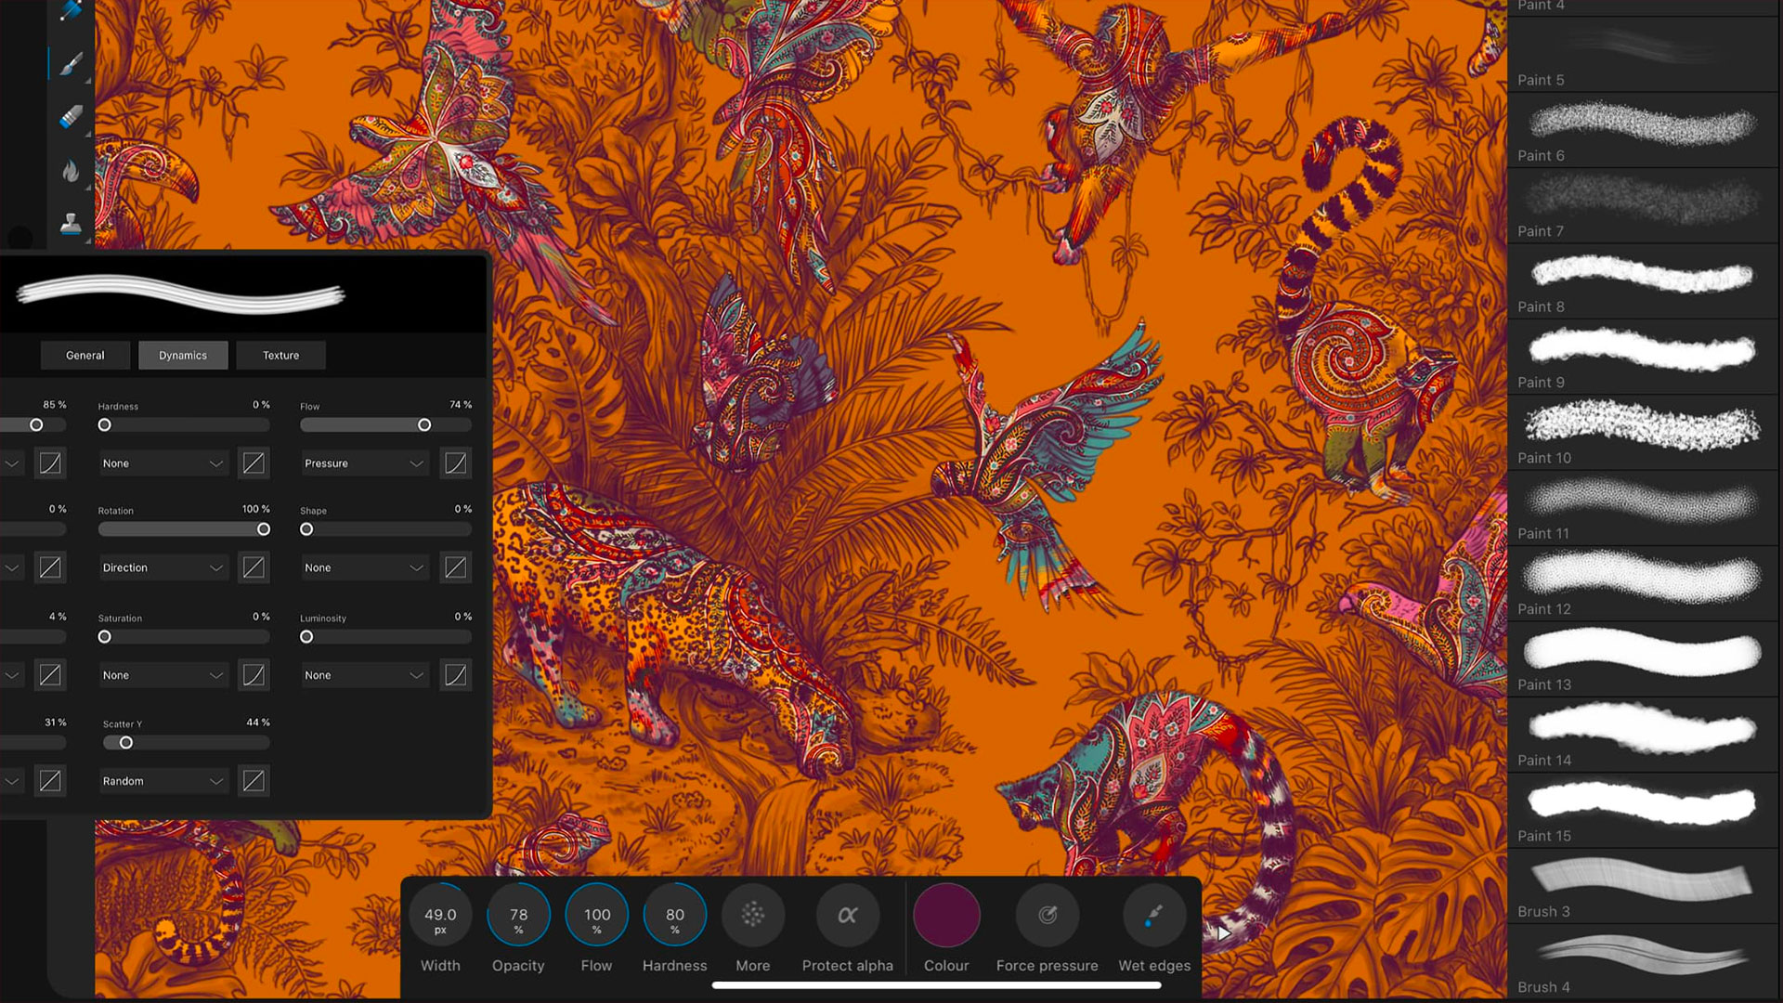This screenshot has width=1783, height=1003.
Task: Select the paint brush tool in left toolbar
Action: (x=71, y=63)
